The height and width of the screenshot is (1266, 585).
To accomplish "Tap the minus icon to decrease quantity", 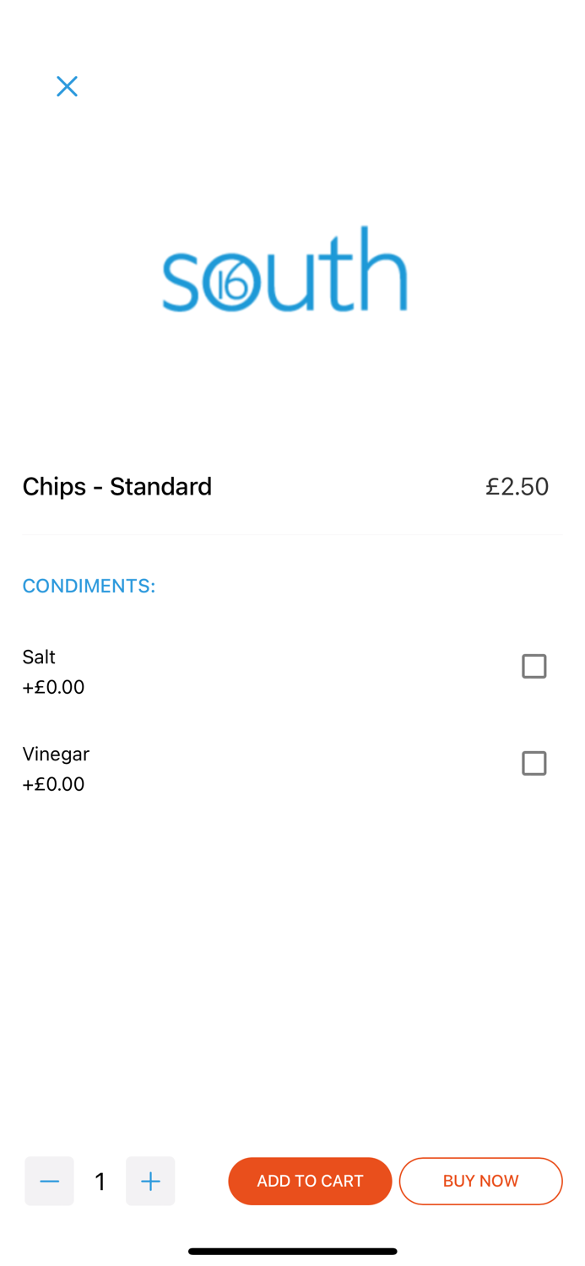I will click(x=49, y=1181).
